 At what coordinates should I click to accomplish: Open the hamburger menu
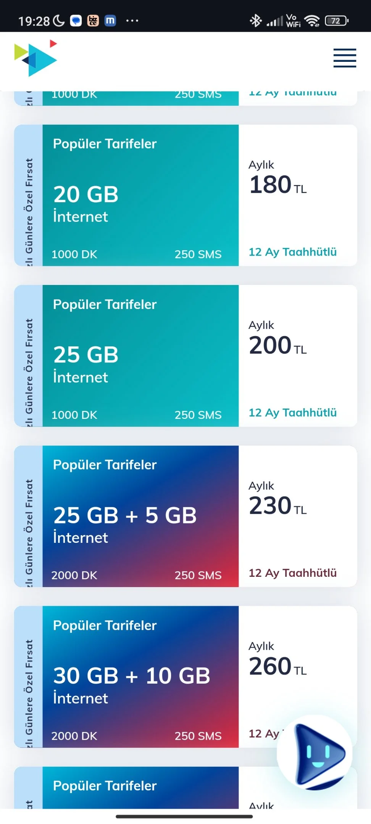pos(345,58)
